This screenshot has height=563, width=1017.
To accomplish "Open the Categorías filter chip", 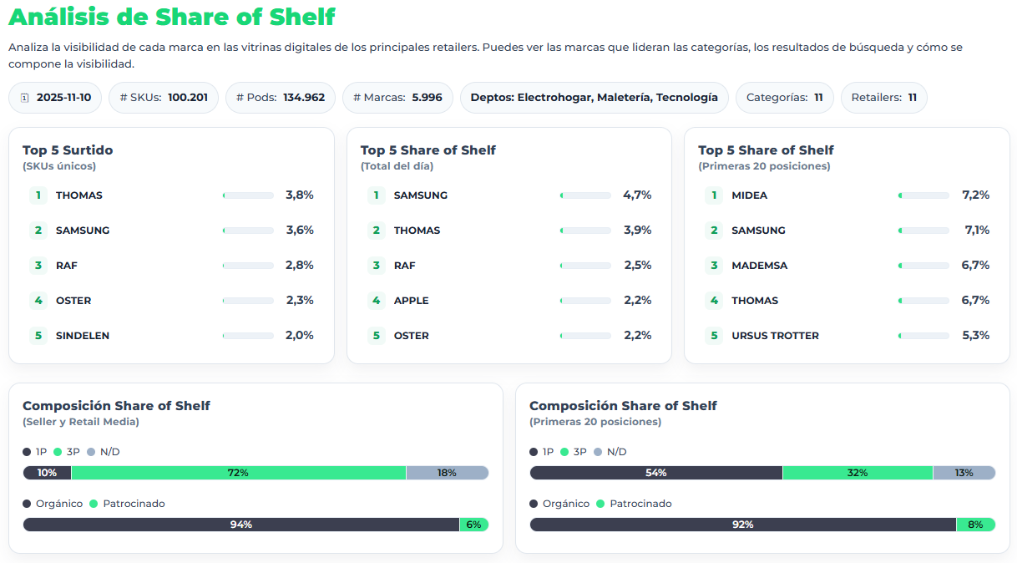I will click(784, 98).
